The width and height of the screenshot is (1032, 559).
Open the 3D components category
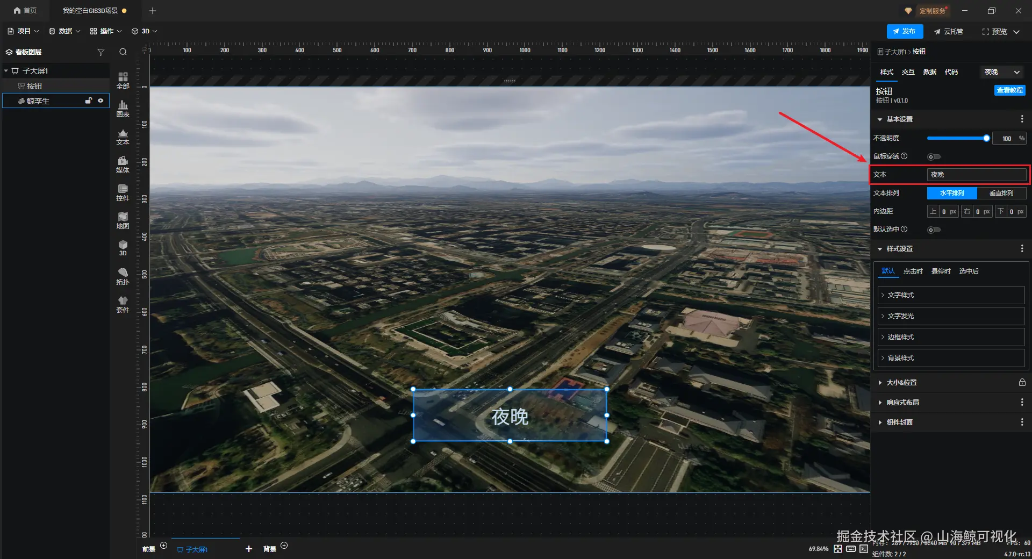123,248
